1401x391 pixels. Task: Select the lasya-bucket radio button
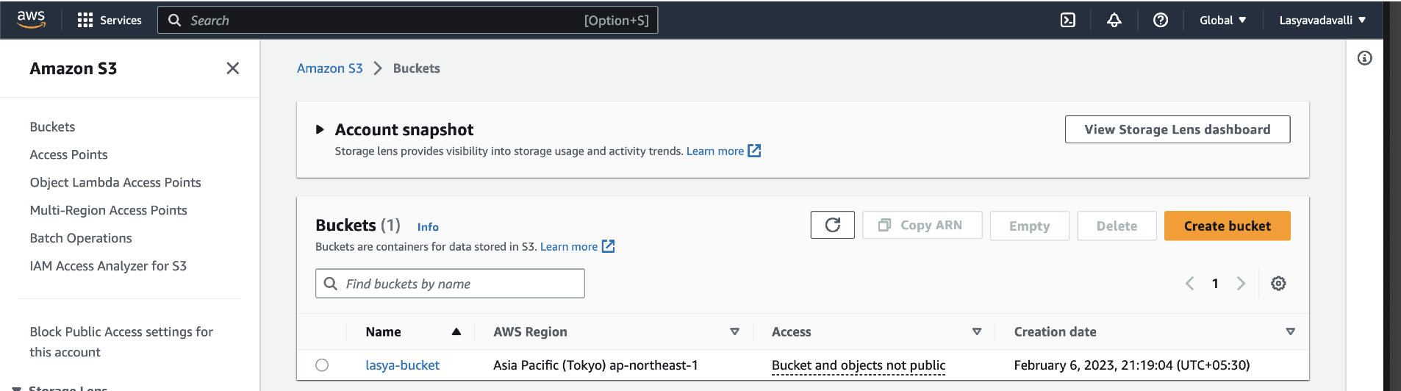pos(322,365)
